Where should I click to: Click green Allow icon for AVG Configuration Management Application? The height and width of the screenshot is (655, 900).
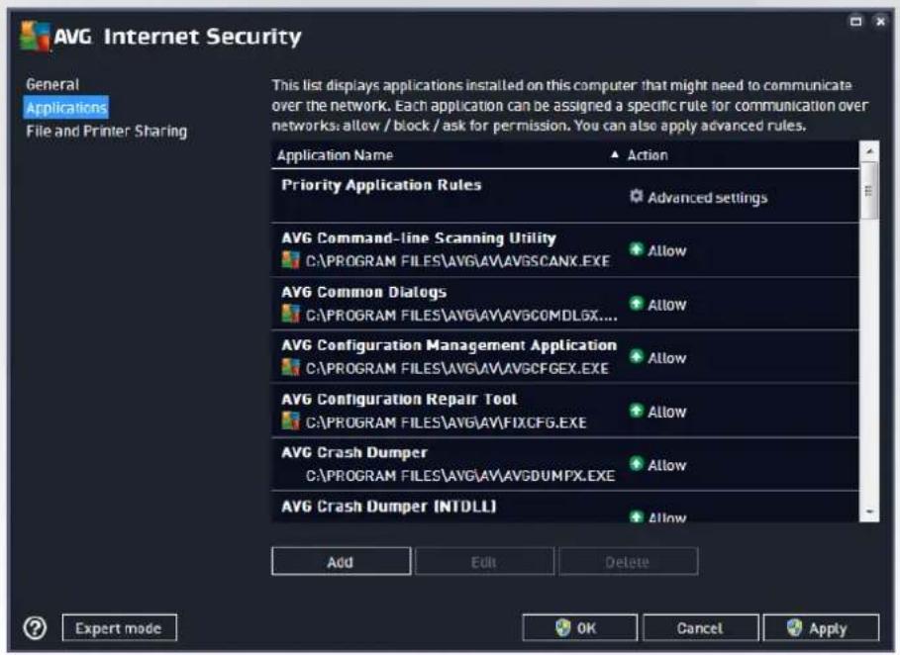click(636, 357)
